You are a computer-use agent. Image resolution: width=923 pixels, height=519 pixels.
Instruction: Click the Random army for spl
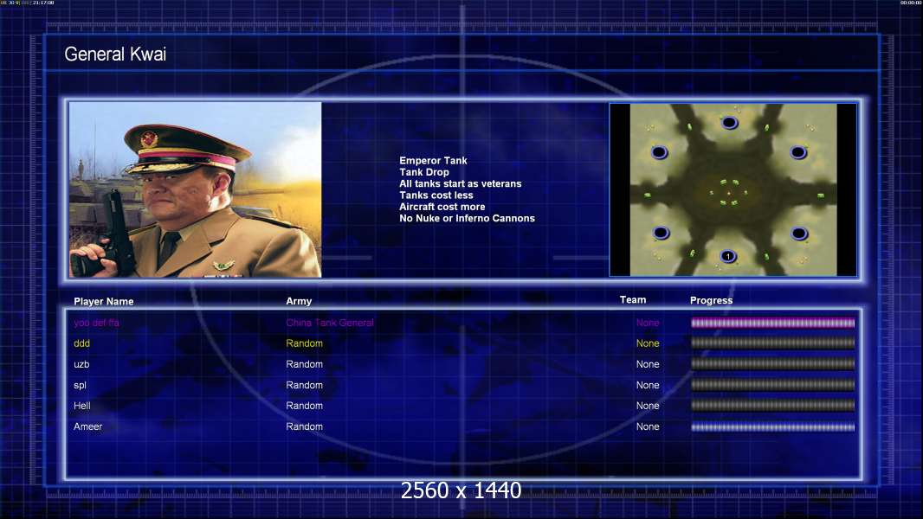(304, 385)
